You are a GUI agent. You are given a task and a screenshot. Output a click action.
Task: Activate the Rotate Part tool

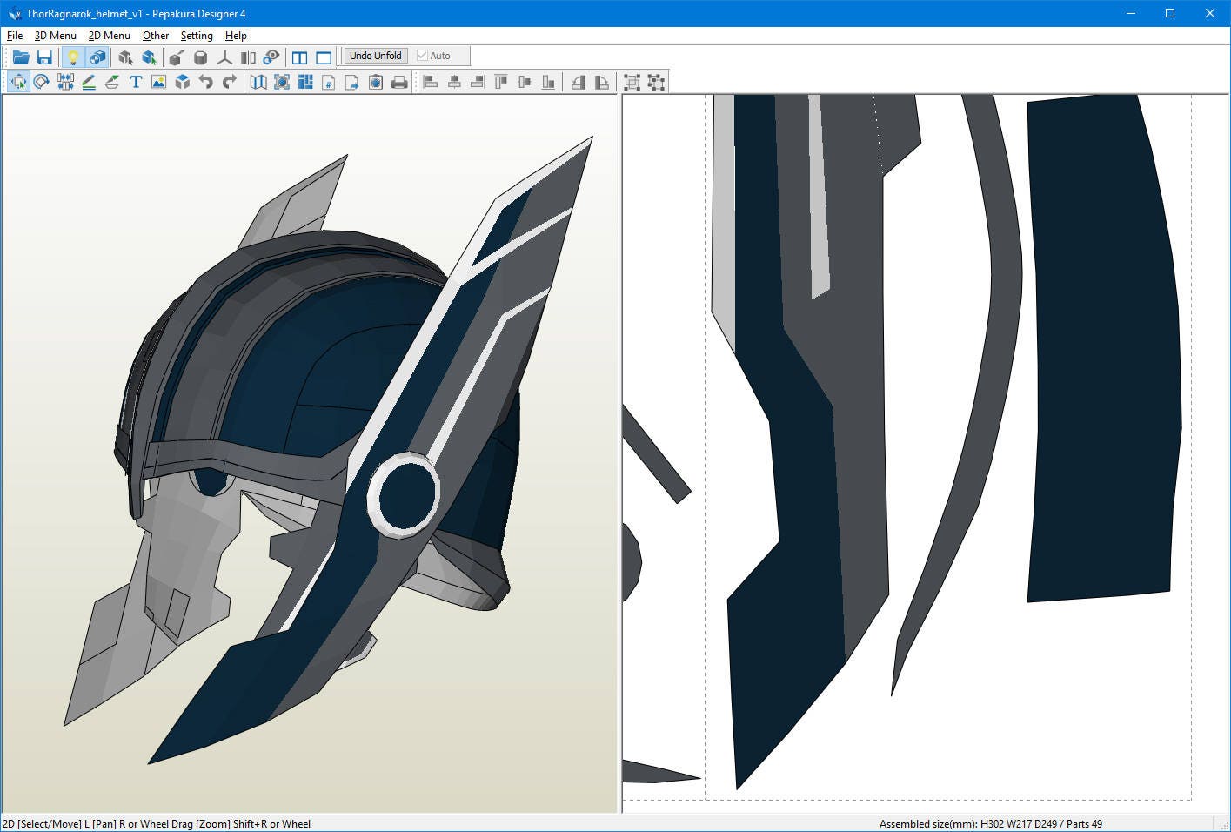coord(41,82)
